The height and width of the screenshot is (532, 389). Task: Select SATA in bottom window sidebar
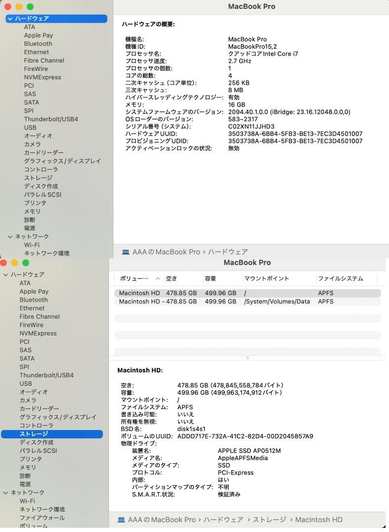click(x=27, y=358)
